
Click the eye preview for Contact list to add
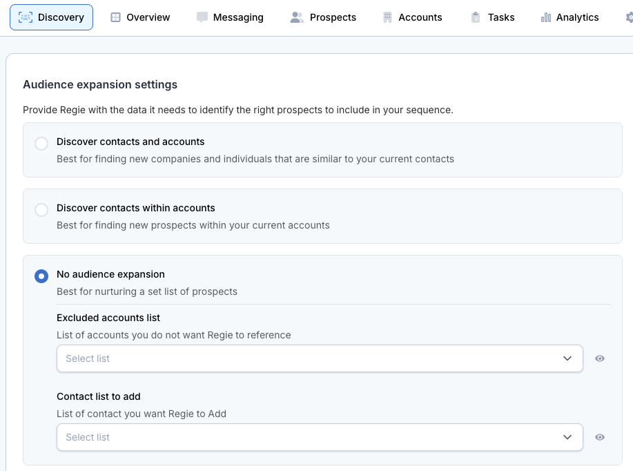(599, 437)
